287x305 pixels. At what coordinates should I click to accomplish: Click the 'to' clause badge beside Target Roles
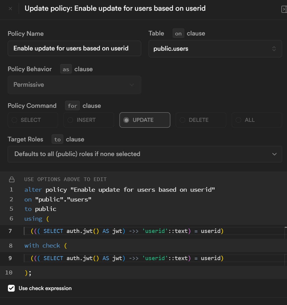click(57, 140)
